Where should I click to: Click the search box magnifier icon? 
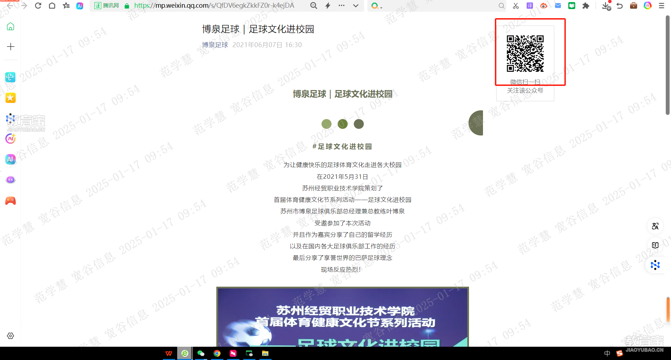tap(502, 6)
